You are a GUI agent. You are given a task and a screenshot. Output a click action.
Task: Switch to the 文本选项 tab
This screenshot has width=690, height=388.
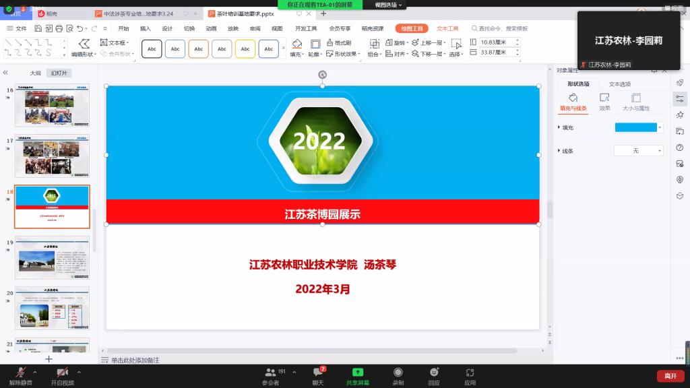pyautogui.click(x=619, y=84)
